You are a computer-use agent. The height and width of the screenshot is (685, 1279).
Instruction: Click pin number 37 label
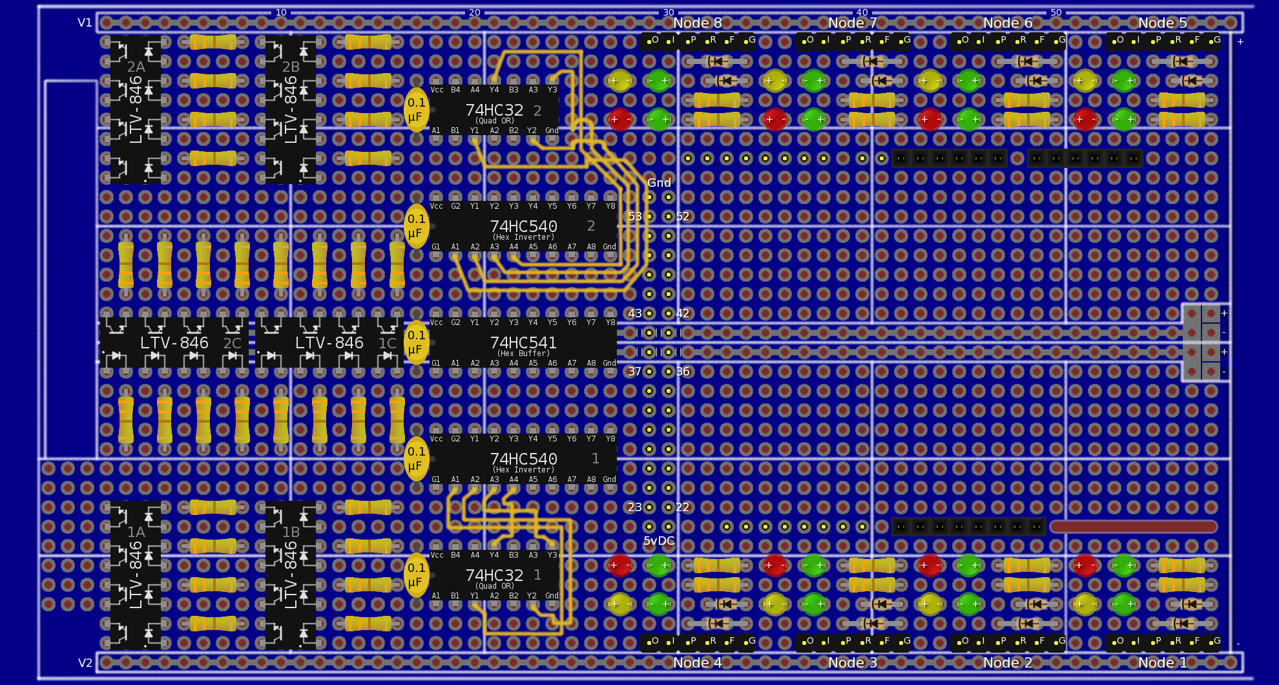pyautogui.click(x=635, y=372)
